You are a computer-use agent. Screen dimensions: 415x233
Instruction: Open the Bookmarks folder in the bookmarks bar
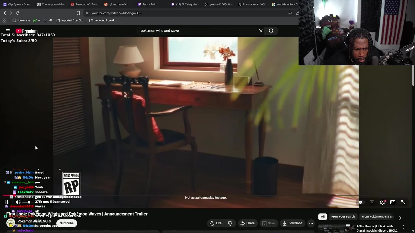21,20
